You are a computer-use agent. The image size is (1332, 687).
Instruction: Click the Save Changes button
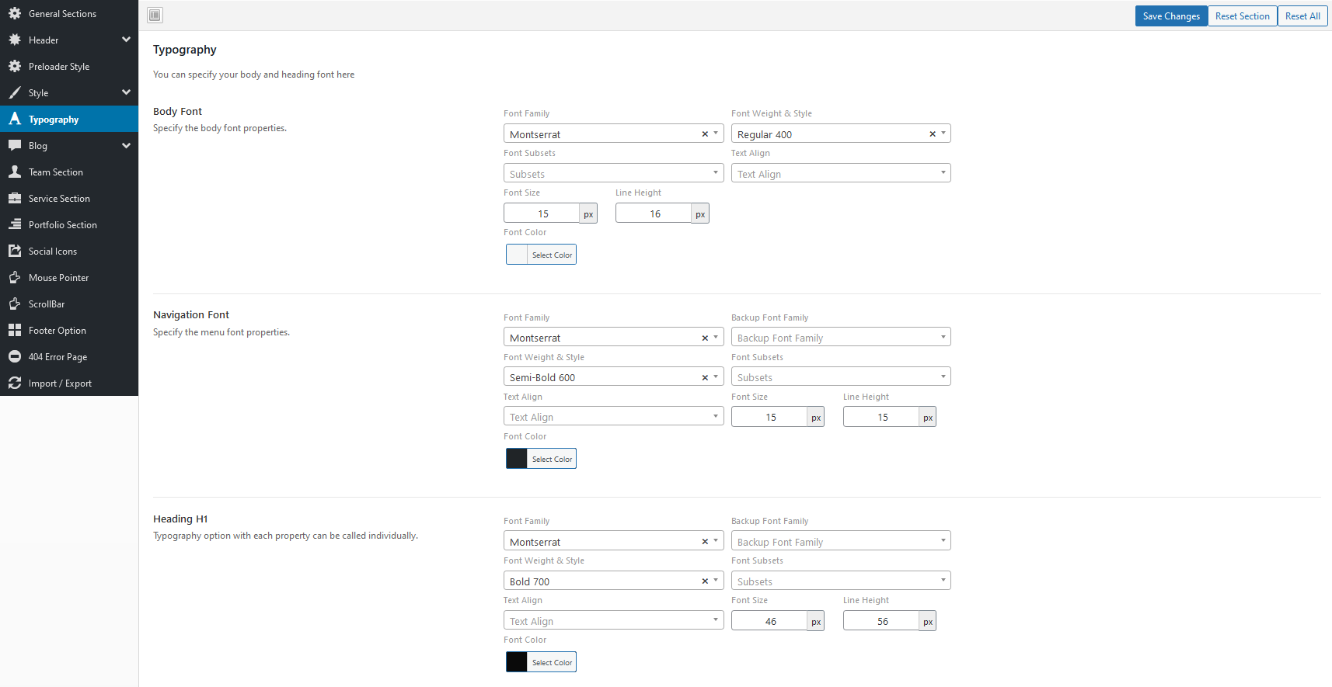point(1171,16)
